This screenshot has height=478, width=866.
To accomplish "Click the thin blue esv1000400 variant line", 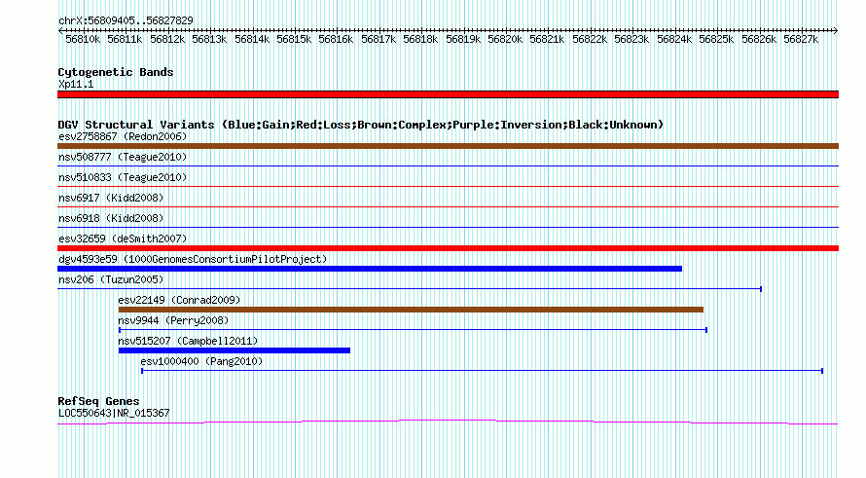I will [x=483, y=371].
